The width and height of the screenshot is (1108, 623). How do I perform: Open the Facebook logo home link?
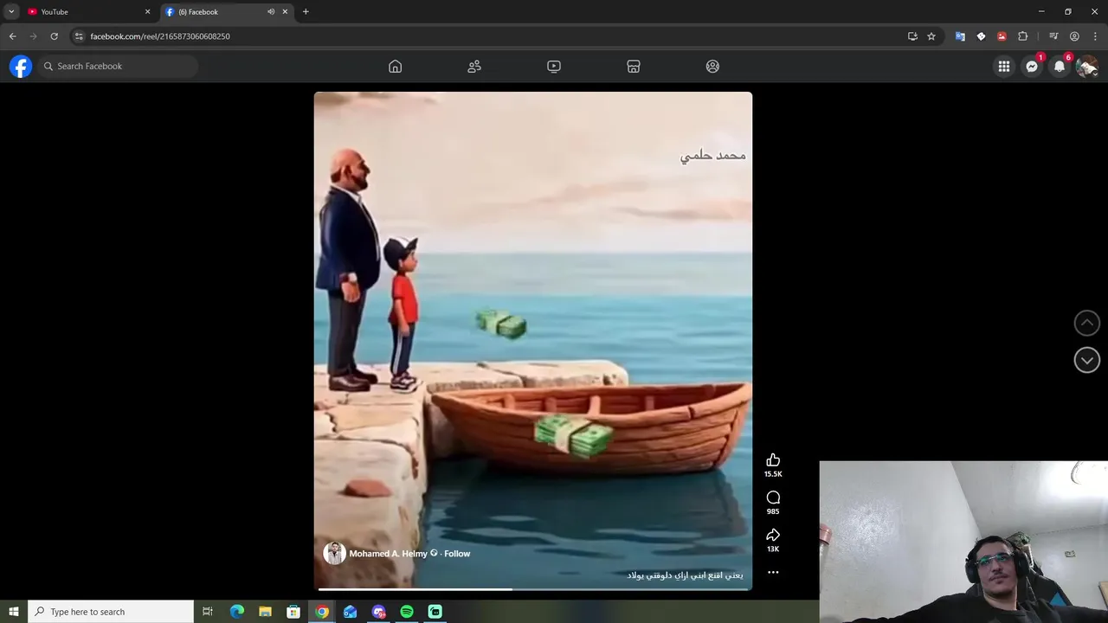point(21,67)
